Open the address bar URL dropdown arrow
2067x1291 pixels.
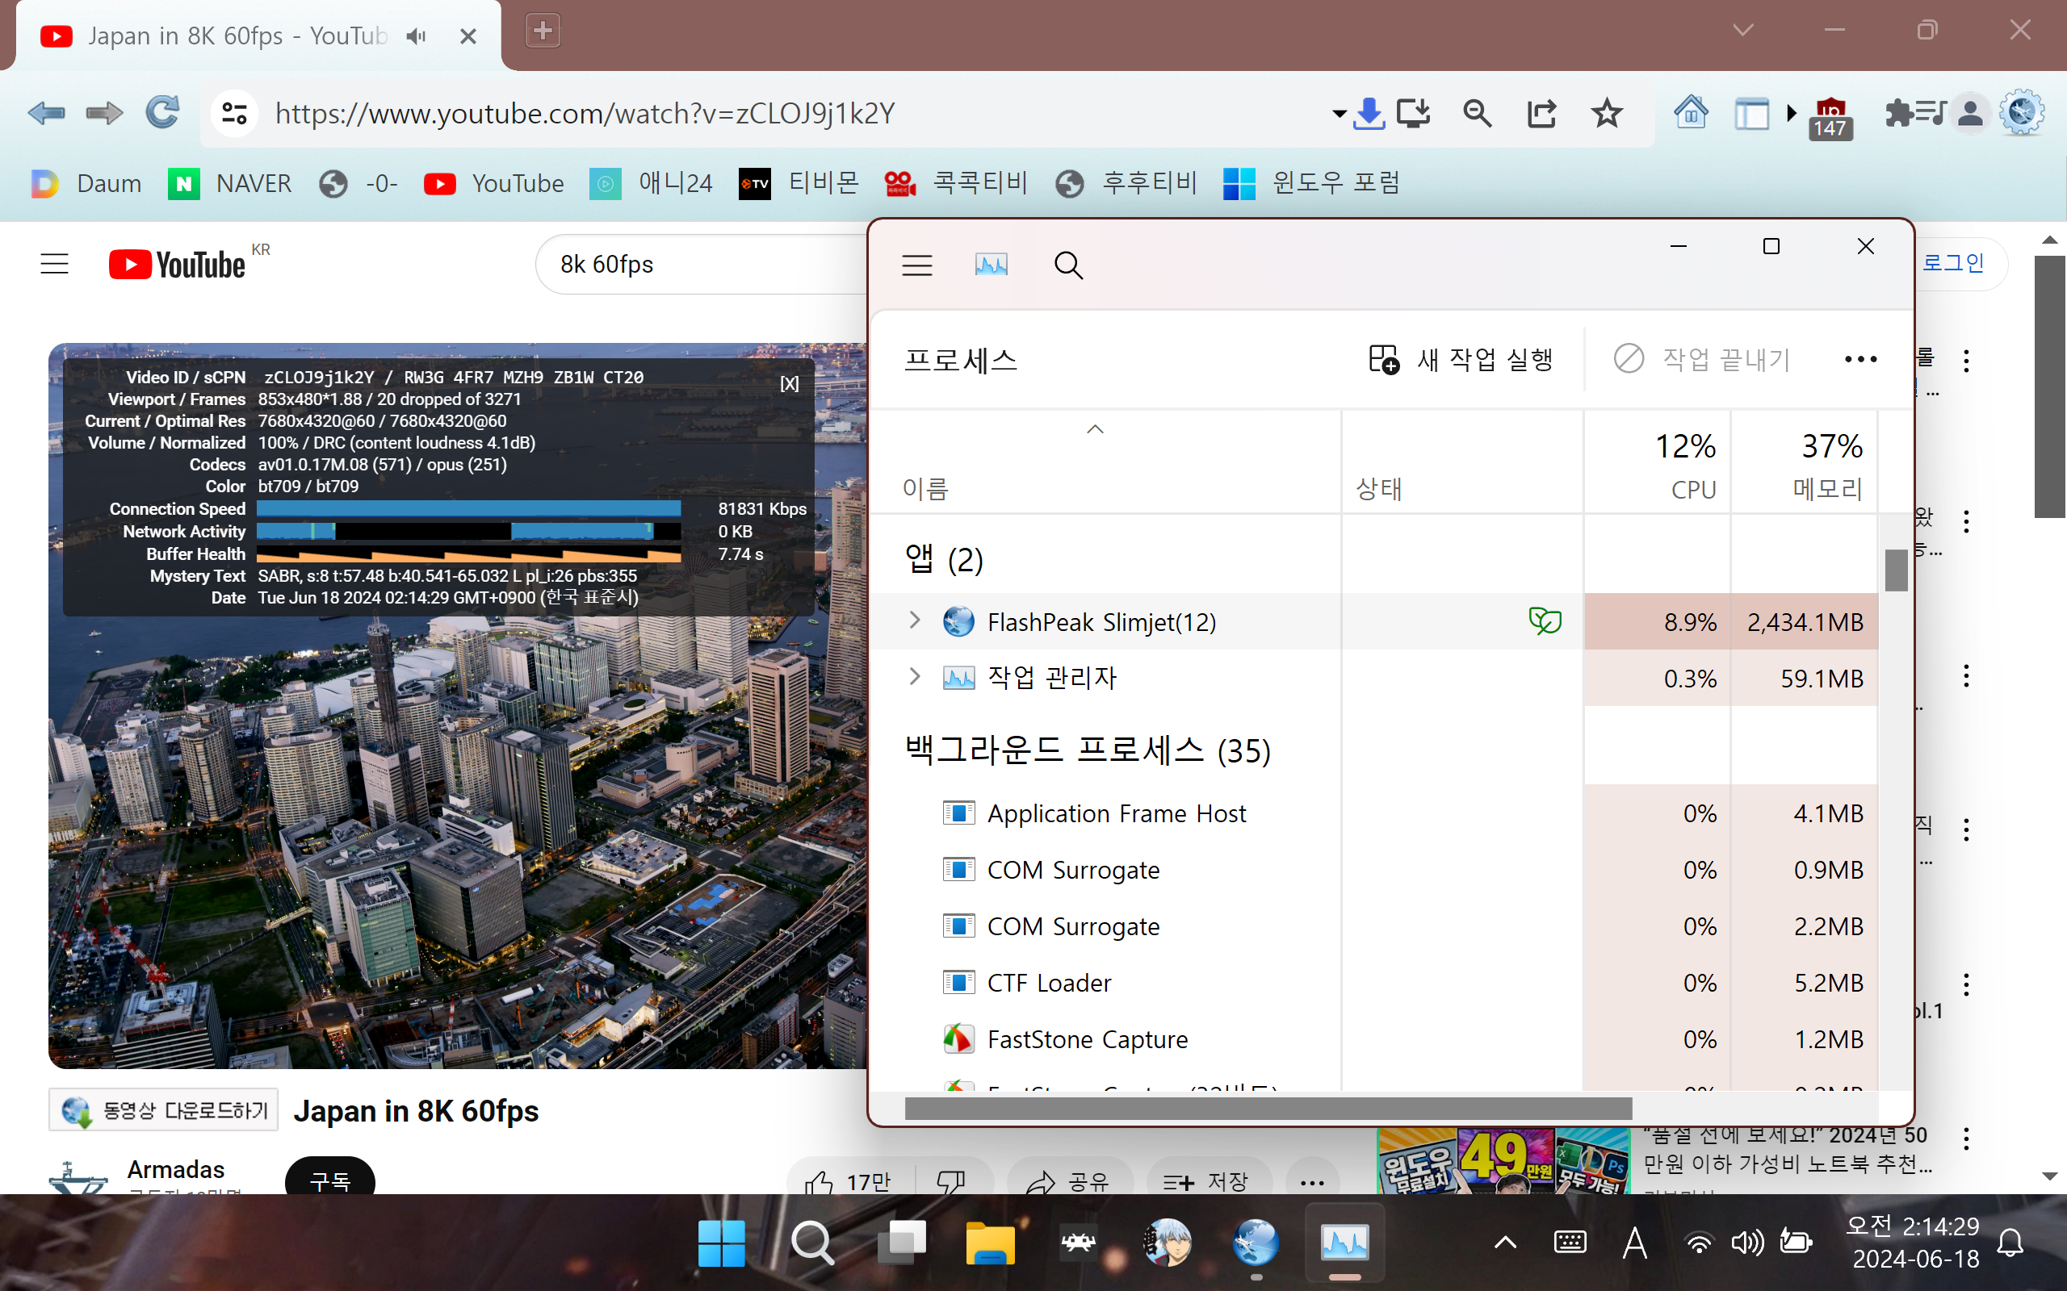[1339, 114]
